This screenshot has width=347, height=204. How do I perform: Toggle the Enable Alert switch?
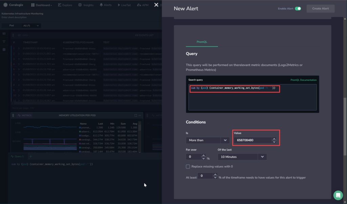[x=298, y=8]
